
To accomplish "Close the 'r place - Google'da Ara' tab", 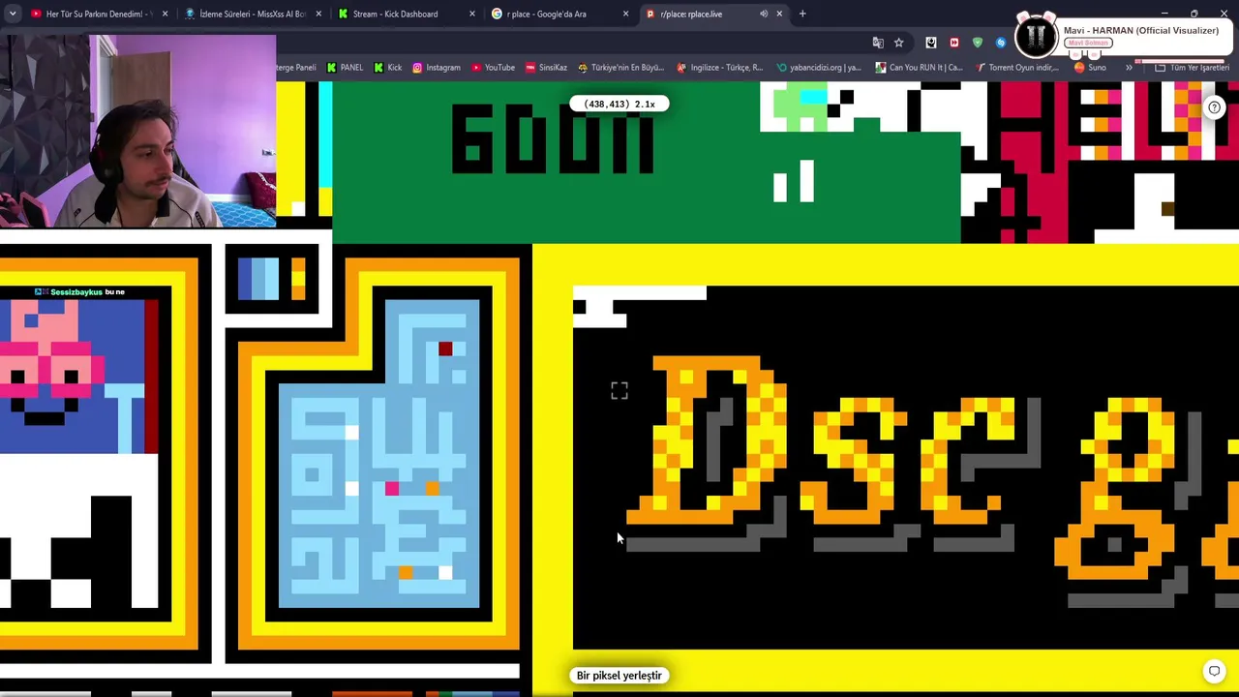I will (x=625, y=14).
